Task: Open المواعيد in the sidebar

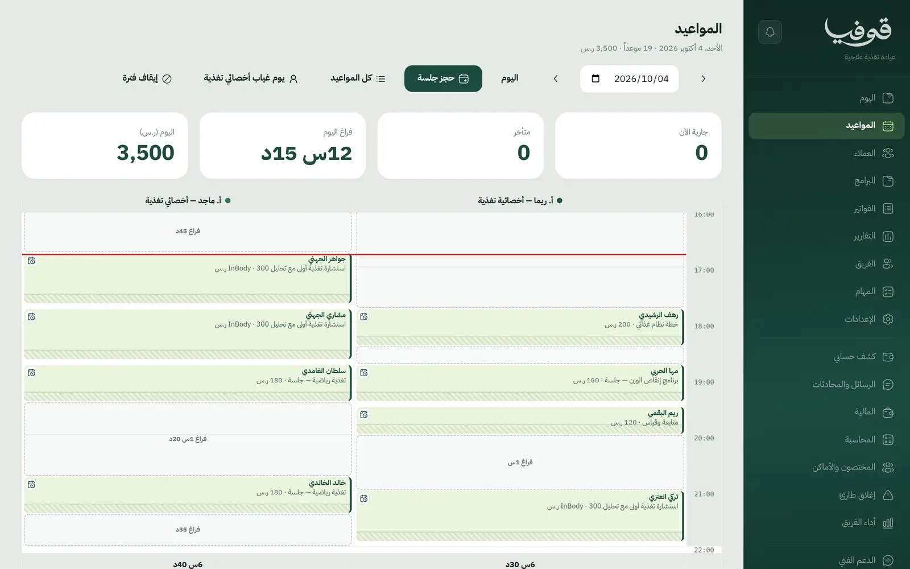Action: (x=826, y=126)
